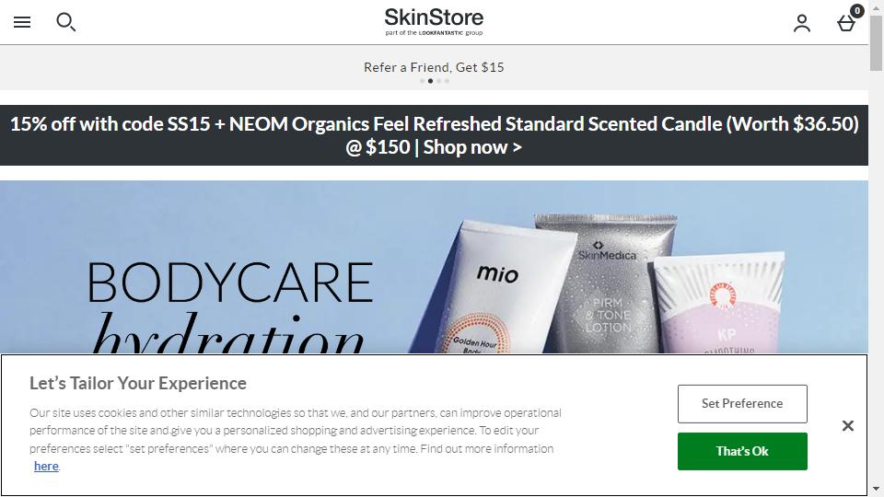Open the hamburger navigation menu

(22, 22)
